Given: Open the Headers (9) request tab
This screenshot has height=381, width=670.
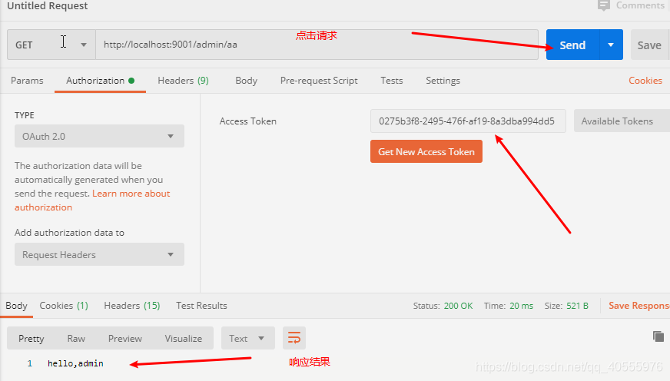Looking at the screenshot, I should pyautogui.click(x=183, y=81).
